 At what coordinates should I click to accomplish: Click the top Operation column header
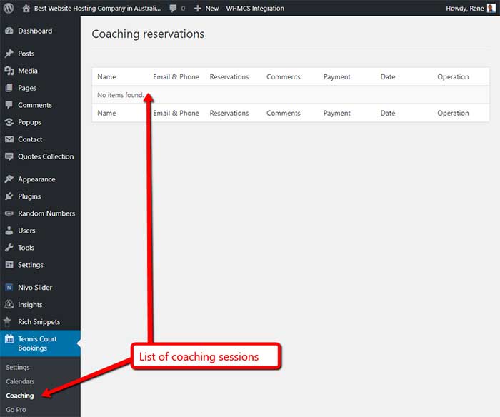tap(453, 77)
